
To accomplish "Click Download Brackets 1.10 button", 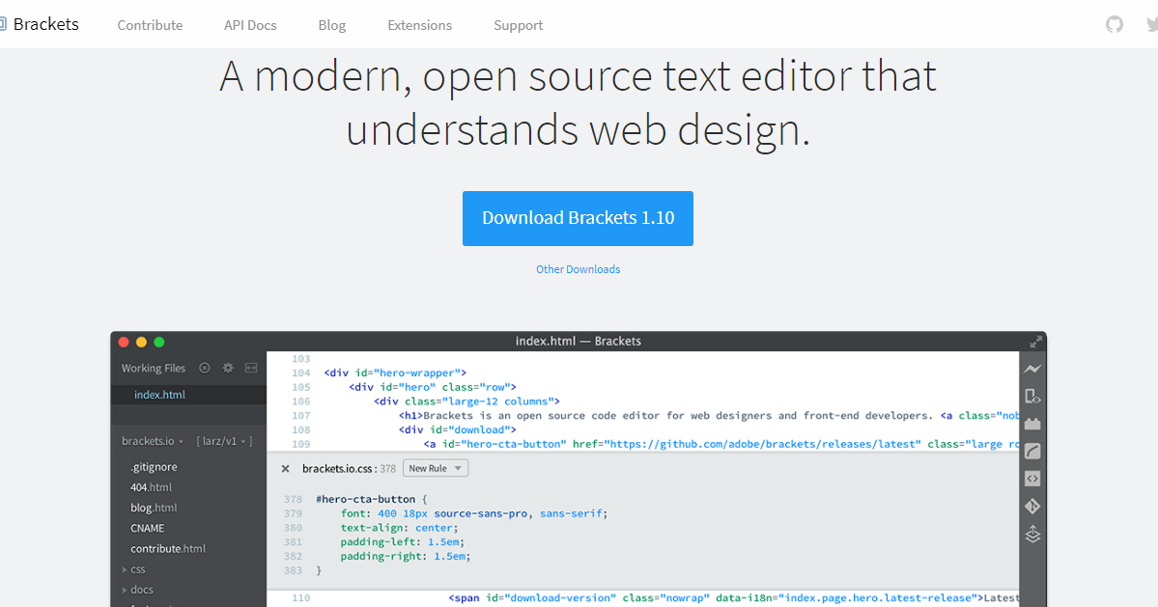I will pos(578,218).
